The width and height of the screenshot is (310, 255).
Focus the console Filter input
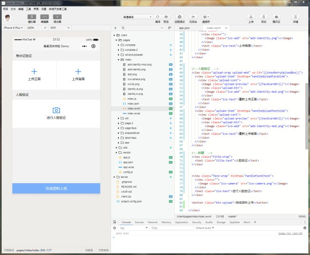[172, 228]
